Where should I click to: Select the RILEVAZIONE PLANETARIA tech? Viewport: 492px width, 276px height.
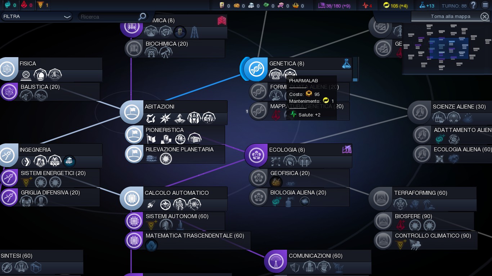click(175, 154)
